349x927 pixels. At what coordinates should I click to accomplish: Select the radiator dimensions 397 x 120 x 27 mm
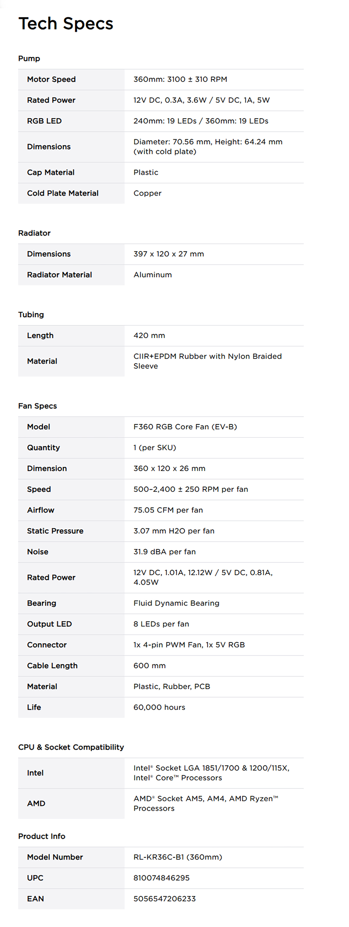click(168, 254)
